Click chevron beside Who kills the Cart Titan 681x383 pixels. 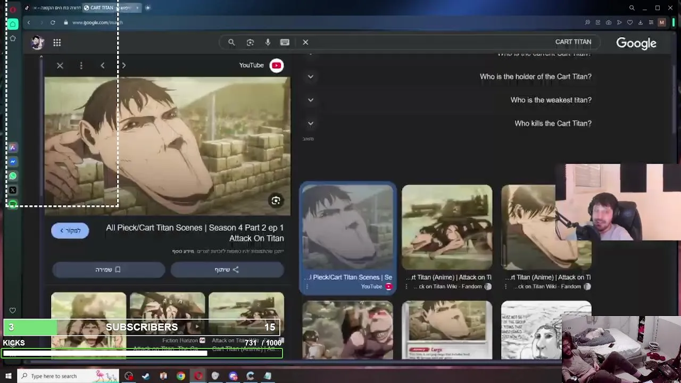(x=310, y=123)
